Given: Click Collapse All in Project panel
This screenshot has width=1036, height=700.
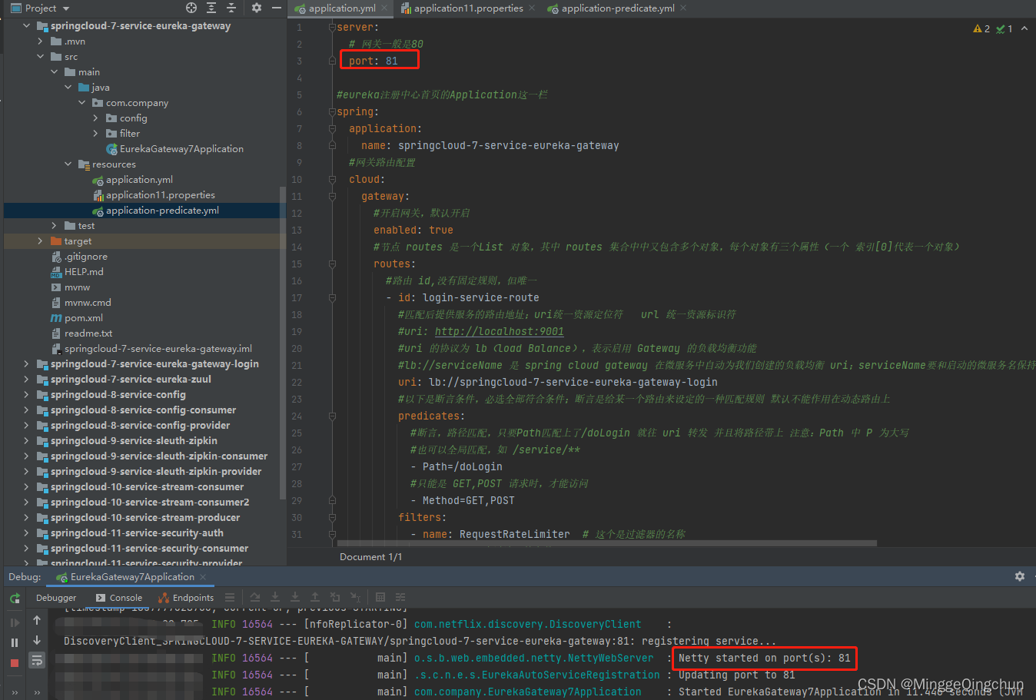Looking at the screenshot, I should coord(231,8).
